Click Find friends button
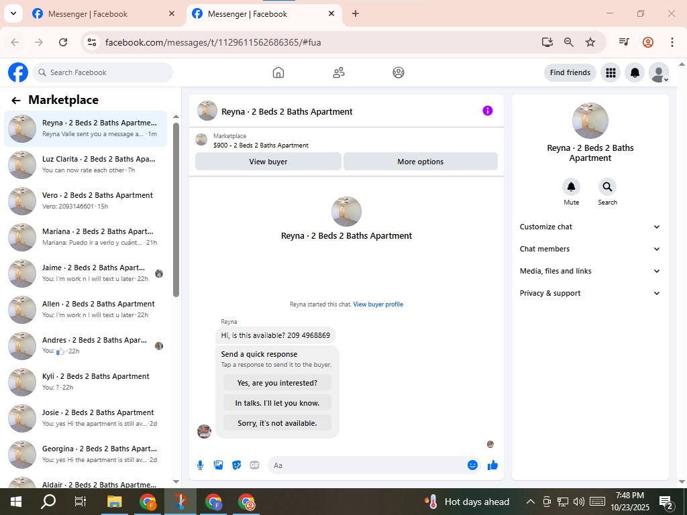 coord(570,72)
